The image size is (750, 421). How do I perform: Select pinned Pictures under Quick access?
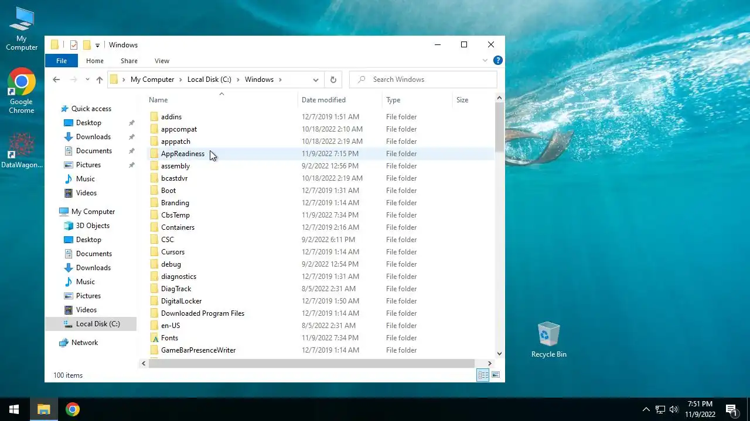click(x=88, y=165)
